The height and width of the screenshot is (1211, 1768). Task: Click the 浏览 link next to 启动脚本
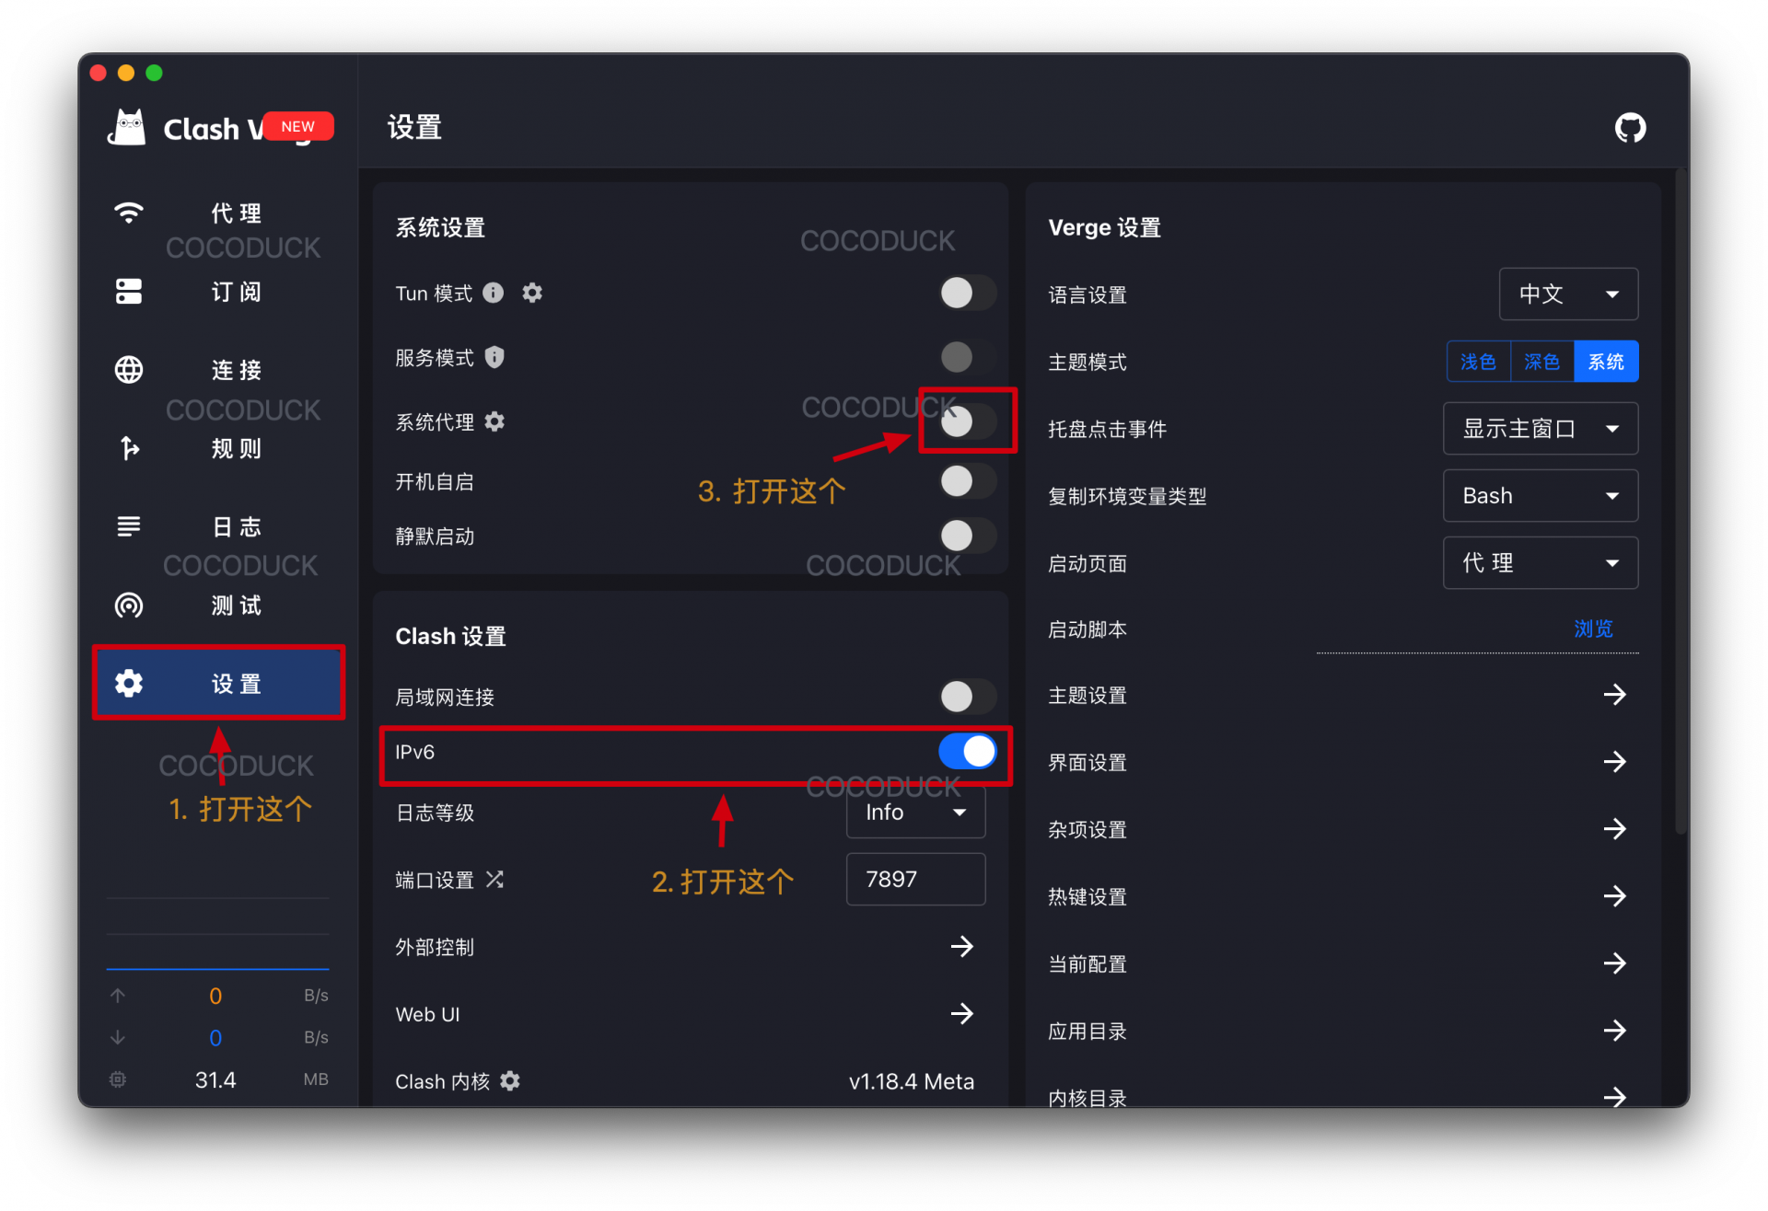[x=1594, y=629]
